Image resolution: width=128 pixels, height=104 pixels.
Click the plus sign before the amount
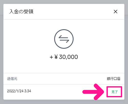51,57
